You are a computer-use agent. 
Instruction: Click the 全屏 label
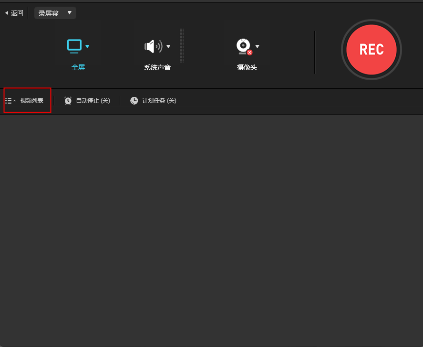(x=78, y=67)
